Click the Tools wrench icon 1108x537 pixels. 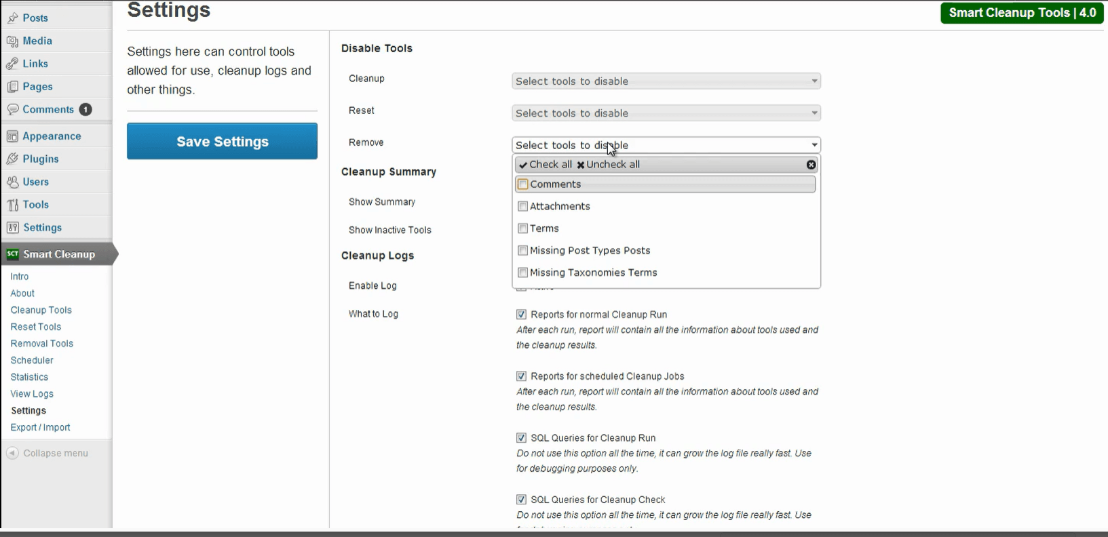12,205
